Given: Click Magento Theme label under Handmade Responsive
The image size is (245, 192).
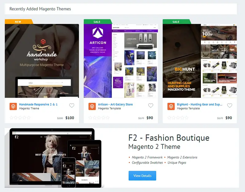Looking at the screenshot, I should (29, 108).
